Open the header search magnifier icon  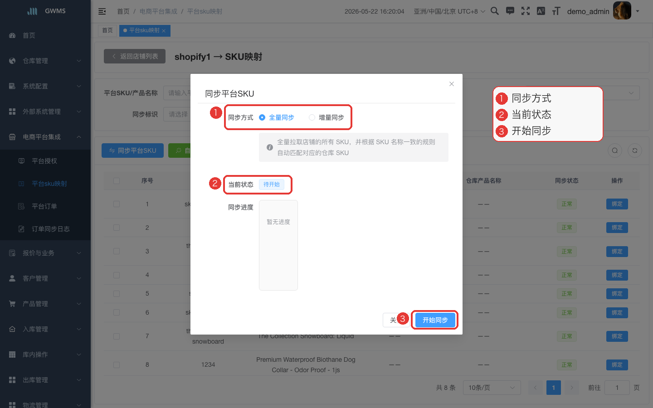tap(495, 11)
